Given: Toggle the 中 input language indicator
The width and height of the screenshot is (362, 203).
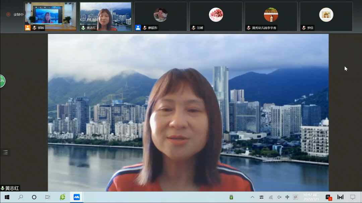Looking at the screenshot, I should click(287, 197).
